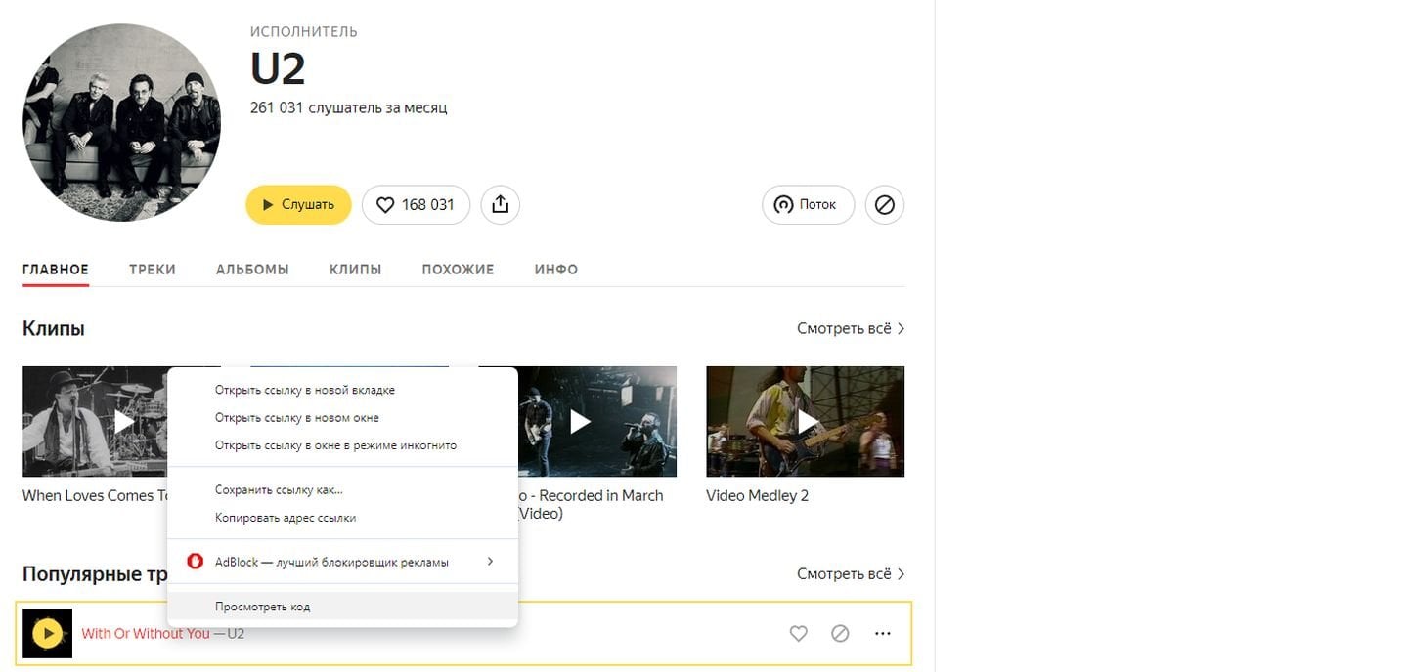The width and height of the screenshot is (1408, 672).
Task: Dislike With Or Without You via crossed-circle icon
Action: (x=840, y=634)
